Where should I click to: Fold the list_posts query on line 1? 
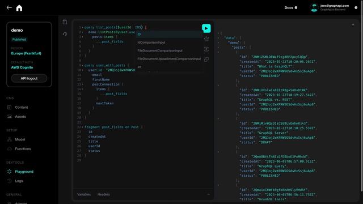tap(82, 27)
